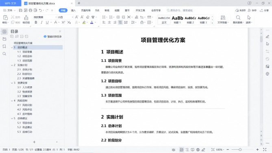Image resolution: width=272 pixels, height=153 pixels.
Task: Enter full screen mode
Action: pos(265,149)
